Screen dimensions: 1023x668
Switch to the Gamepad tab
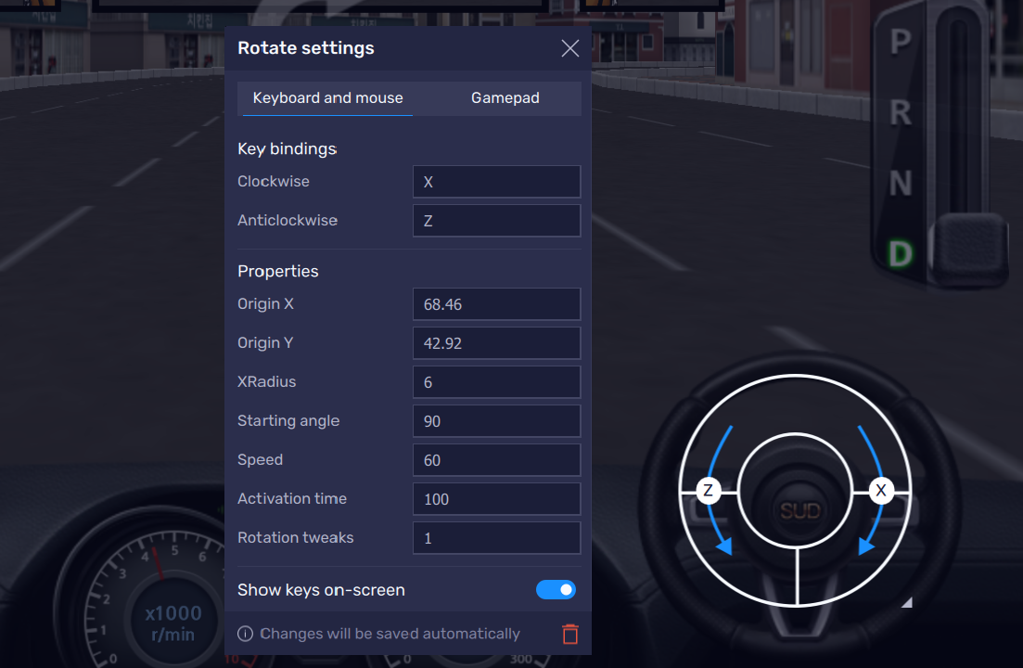[505, 97]
